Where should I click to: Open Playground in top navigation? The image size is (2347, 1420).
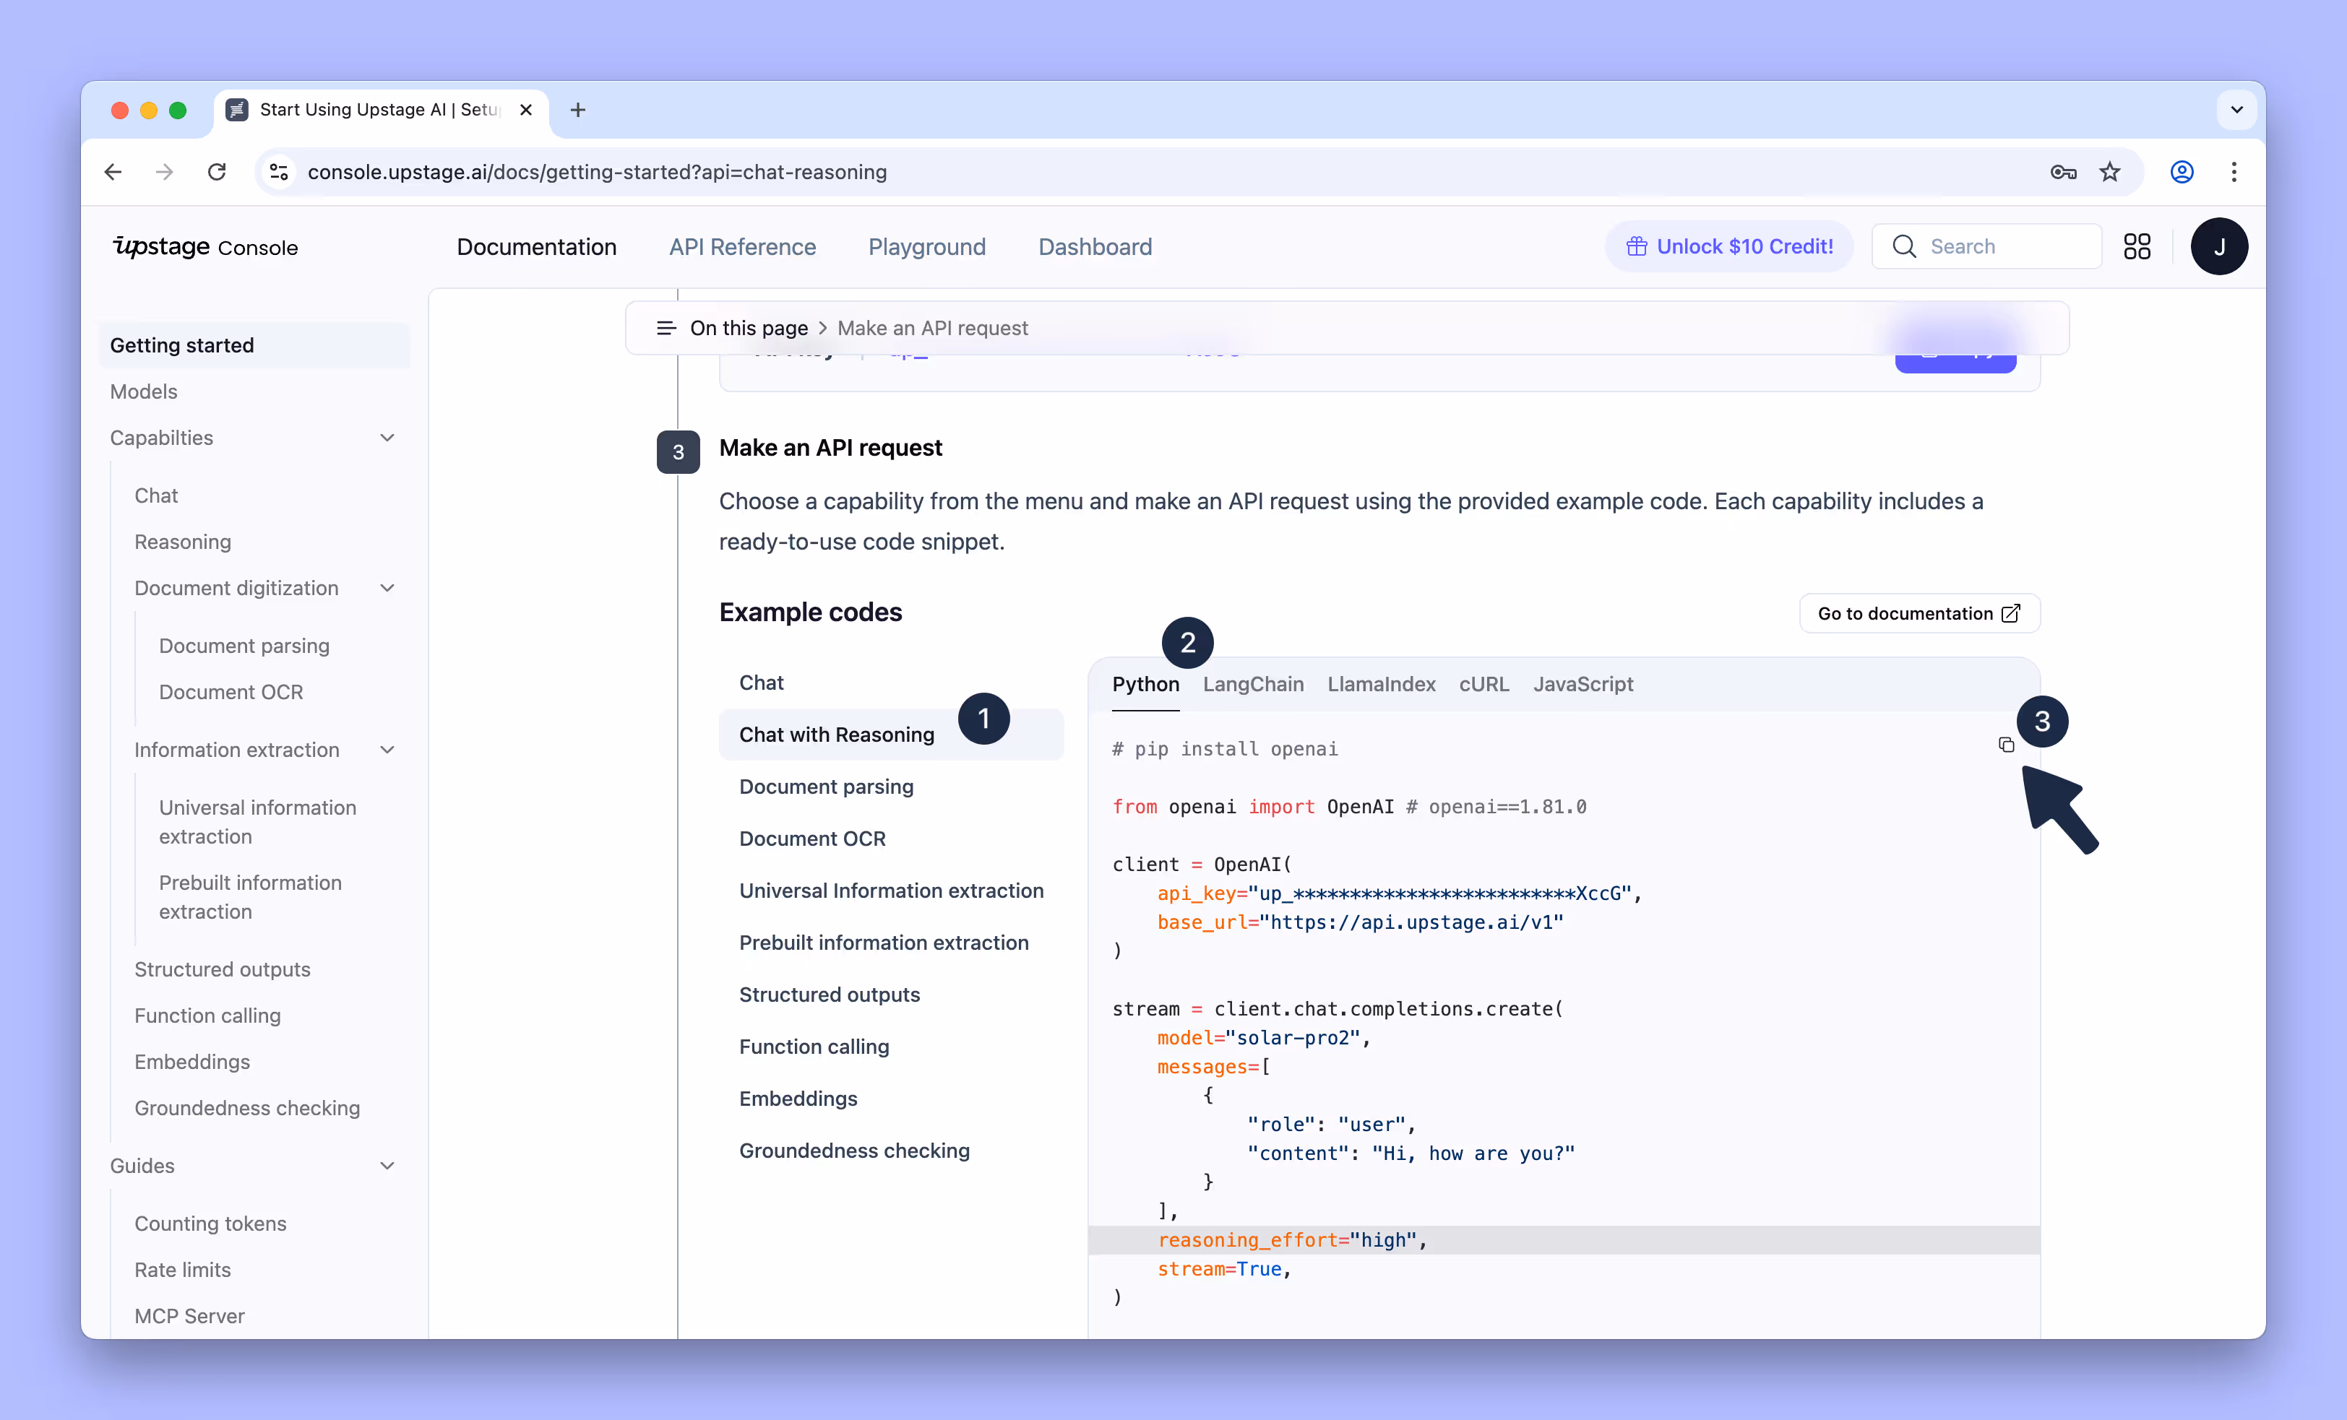(926, 247)
